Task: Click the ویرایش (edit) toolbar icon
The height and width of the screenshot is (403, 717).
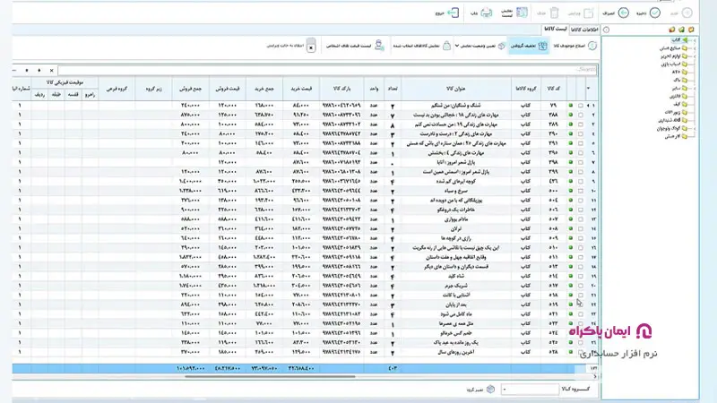Action: pos(589,13)
